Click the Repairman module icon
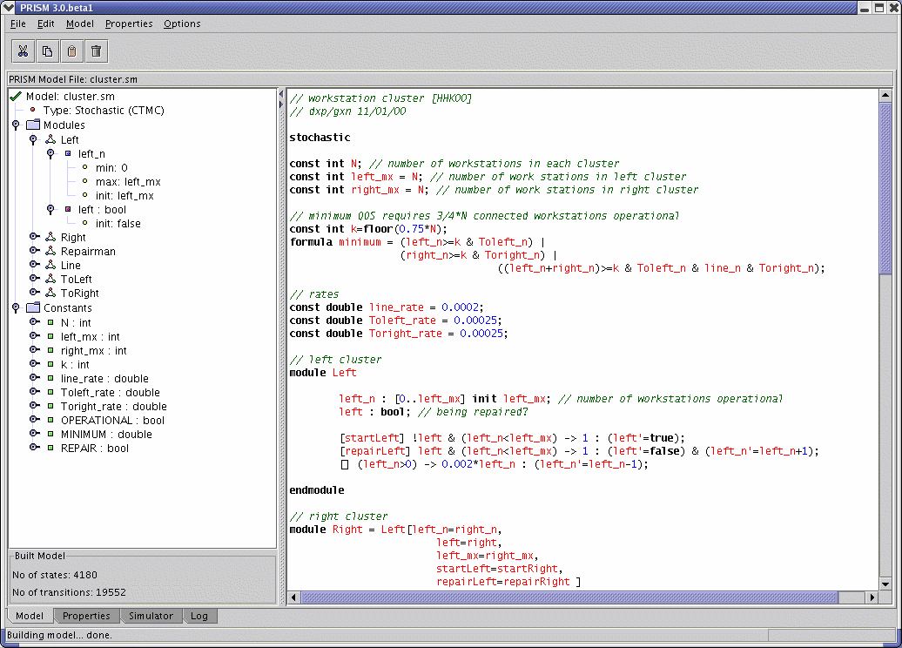The height and width of the screenshot is (648, 902). (51, 252)
